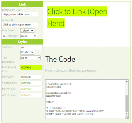Viewport: 132px width, 123px height.
Task: Click the Link Color #006600 field
Action: [x=31, y=77]
